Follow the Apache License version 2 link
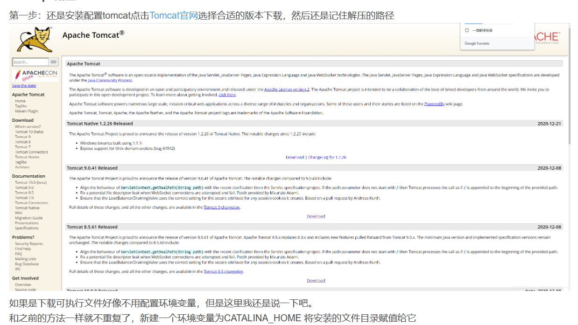The height and width of the screenshot is (325, 578). (287, 89)
